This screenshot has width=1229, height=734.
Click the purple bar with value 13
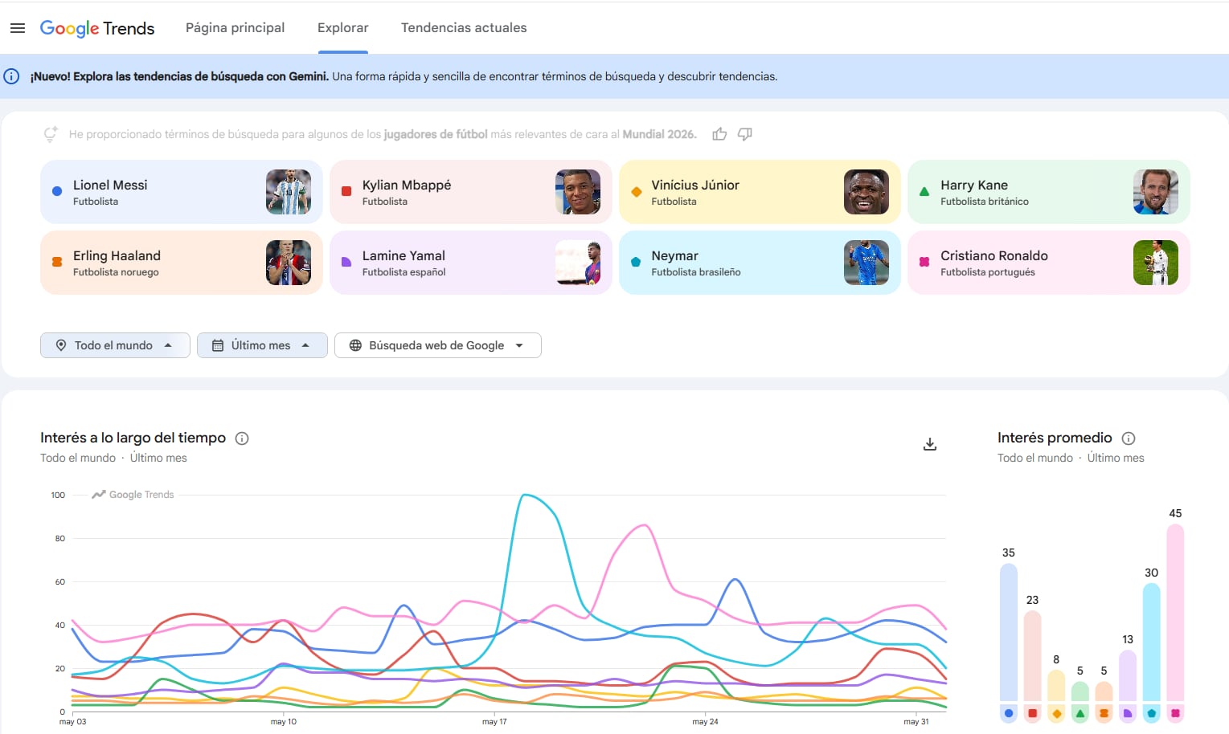click(x=1128, y=675)
